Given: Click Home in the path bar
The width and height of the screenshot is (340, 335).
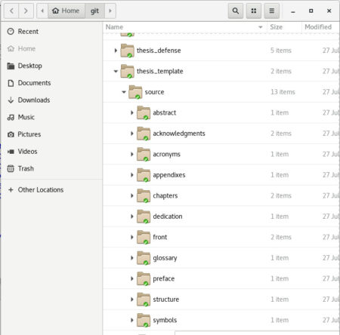Looking at the screenshot, I should [66, 11].
